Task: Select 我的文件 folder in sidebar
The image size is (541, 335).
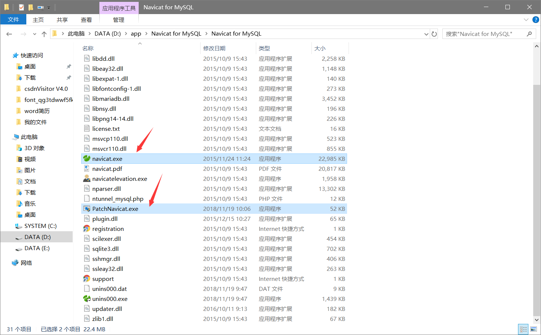Action: point(35,122)
